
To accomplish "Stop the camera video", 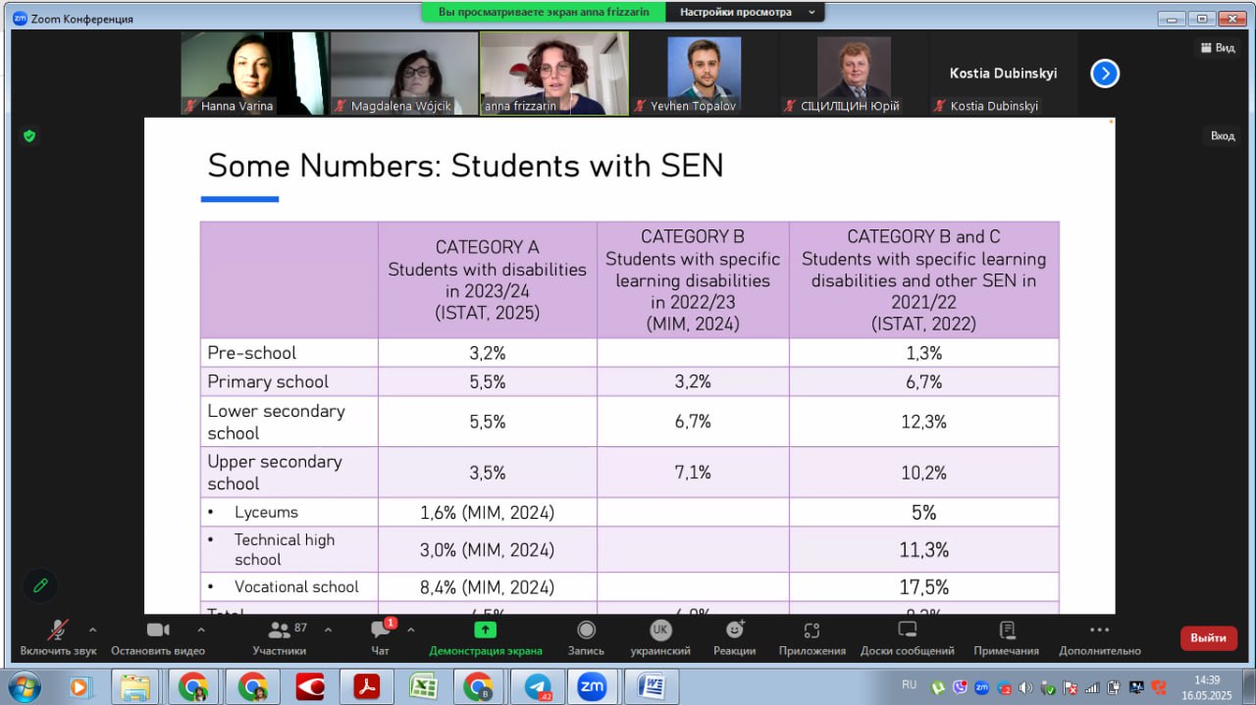I will click(157, 630).
